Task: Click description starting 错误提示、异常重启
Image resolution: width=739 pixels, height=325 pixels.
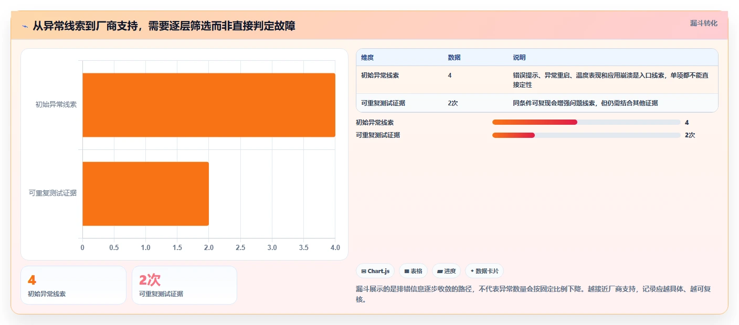Action: [610, 80]
